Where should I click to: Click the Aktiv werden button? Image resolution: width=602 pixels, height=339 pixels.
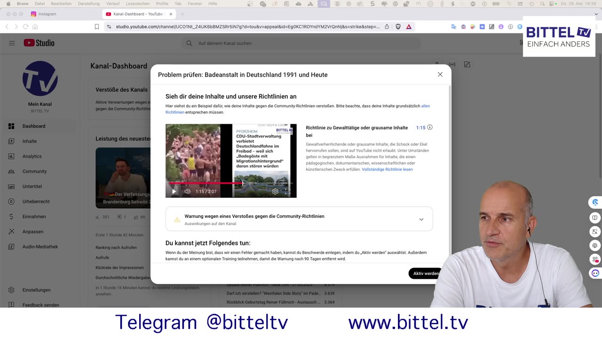pyautogui.click(x=426, y=274)
